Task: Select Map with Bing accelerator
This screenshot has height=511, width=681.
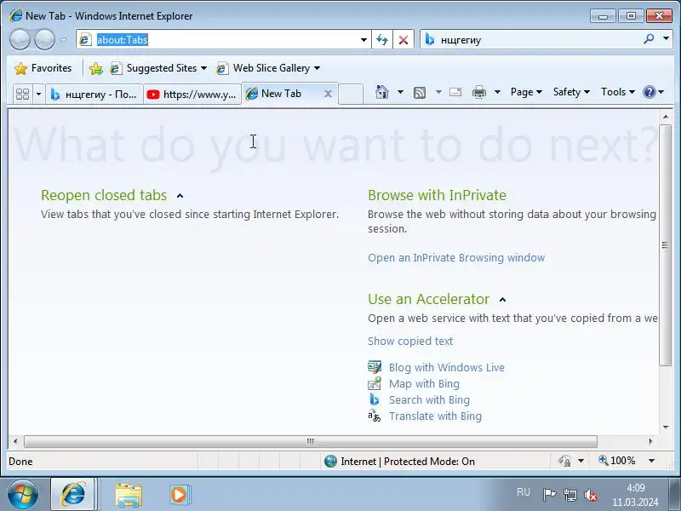Action: tap(424, 384)
